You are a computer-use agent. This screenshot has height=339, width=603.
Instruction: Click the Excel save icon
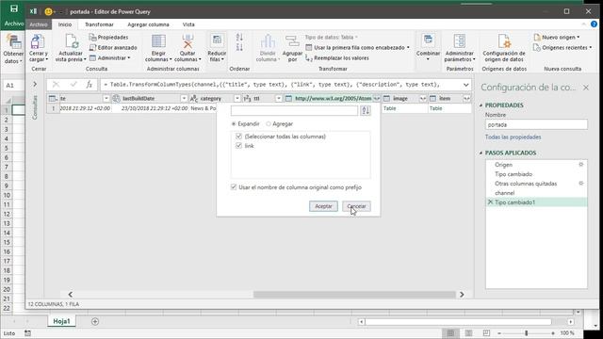click(14, 8)
